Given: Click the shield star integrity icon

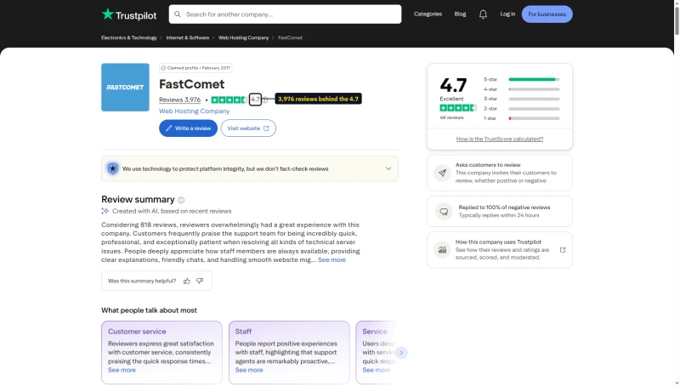Looking at the screenshot, I should [x=113, y=168].
